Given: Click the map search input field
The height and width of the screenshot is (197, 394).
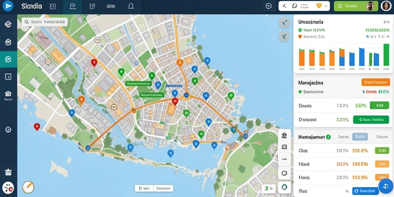Looking at the screenshot, I should point(45,22).
